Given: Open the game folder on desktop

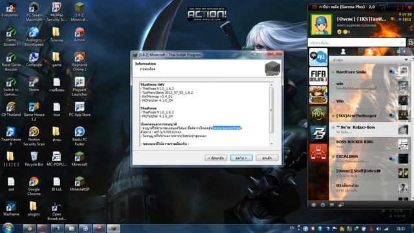Looking at the screenshot, I should [x=56, y=59].
